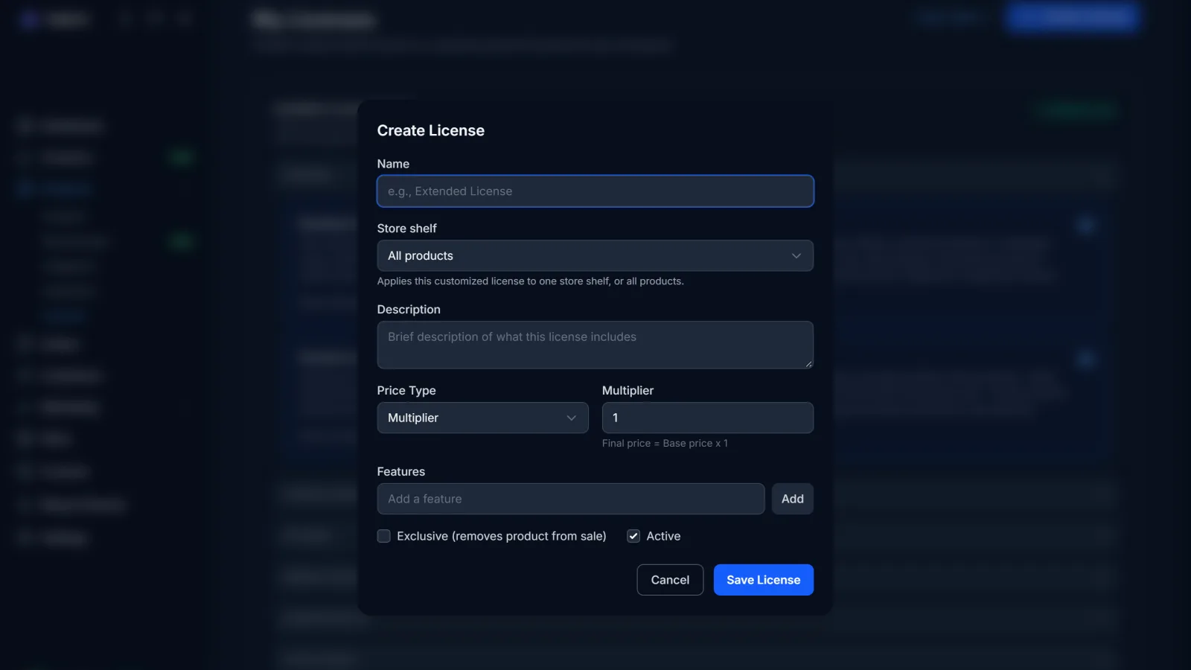Click the Description resize handle corner

point(808,364)
